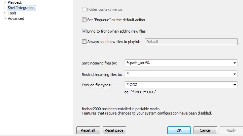The width and height of the screenshot is (243, 136).
Task: Uncheck Bring to front when adding files
Action: 84,31
